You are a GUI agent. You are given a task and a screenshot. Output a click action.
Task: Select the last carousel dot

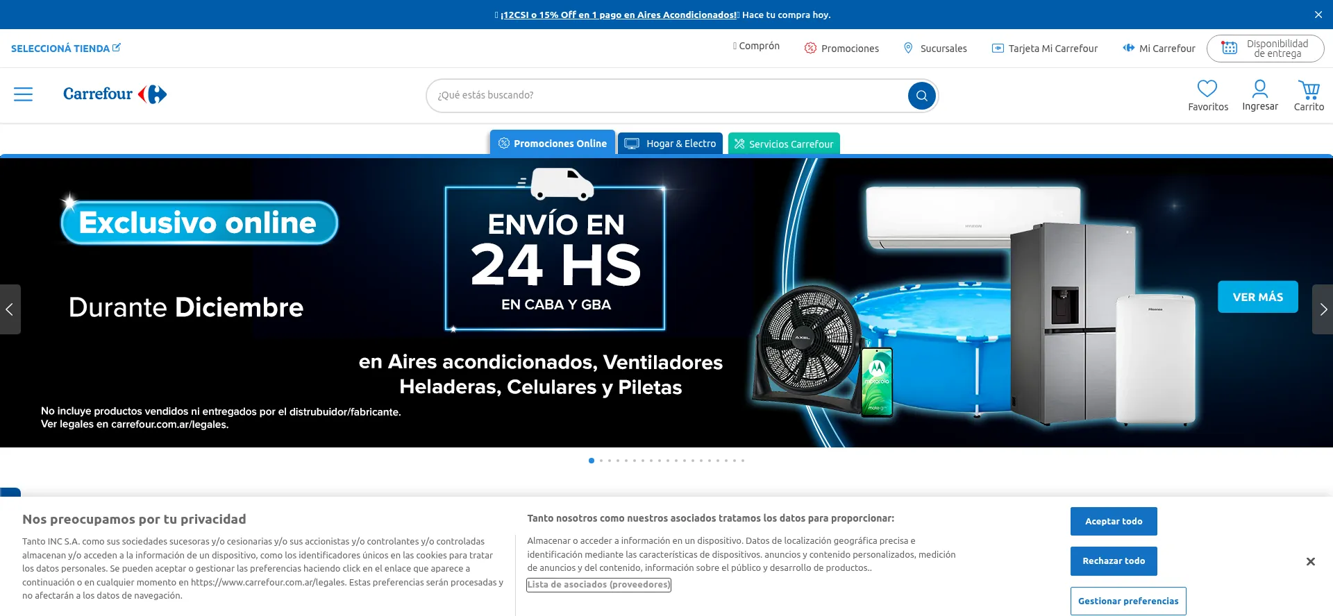(x=743, y=461)
